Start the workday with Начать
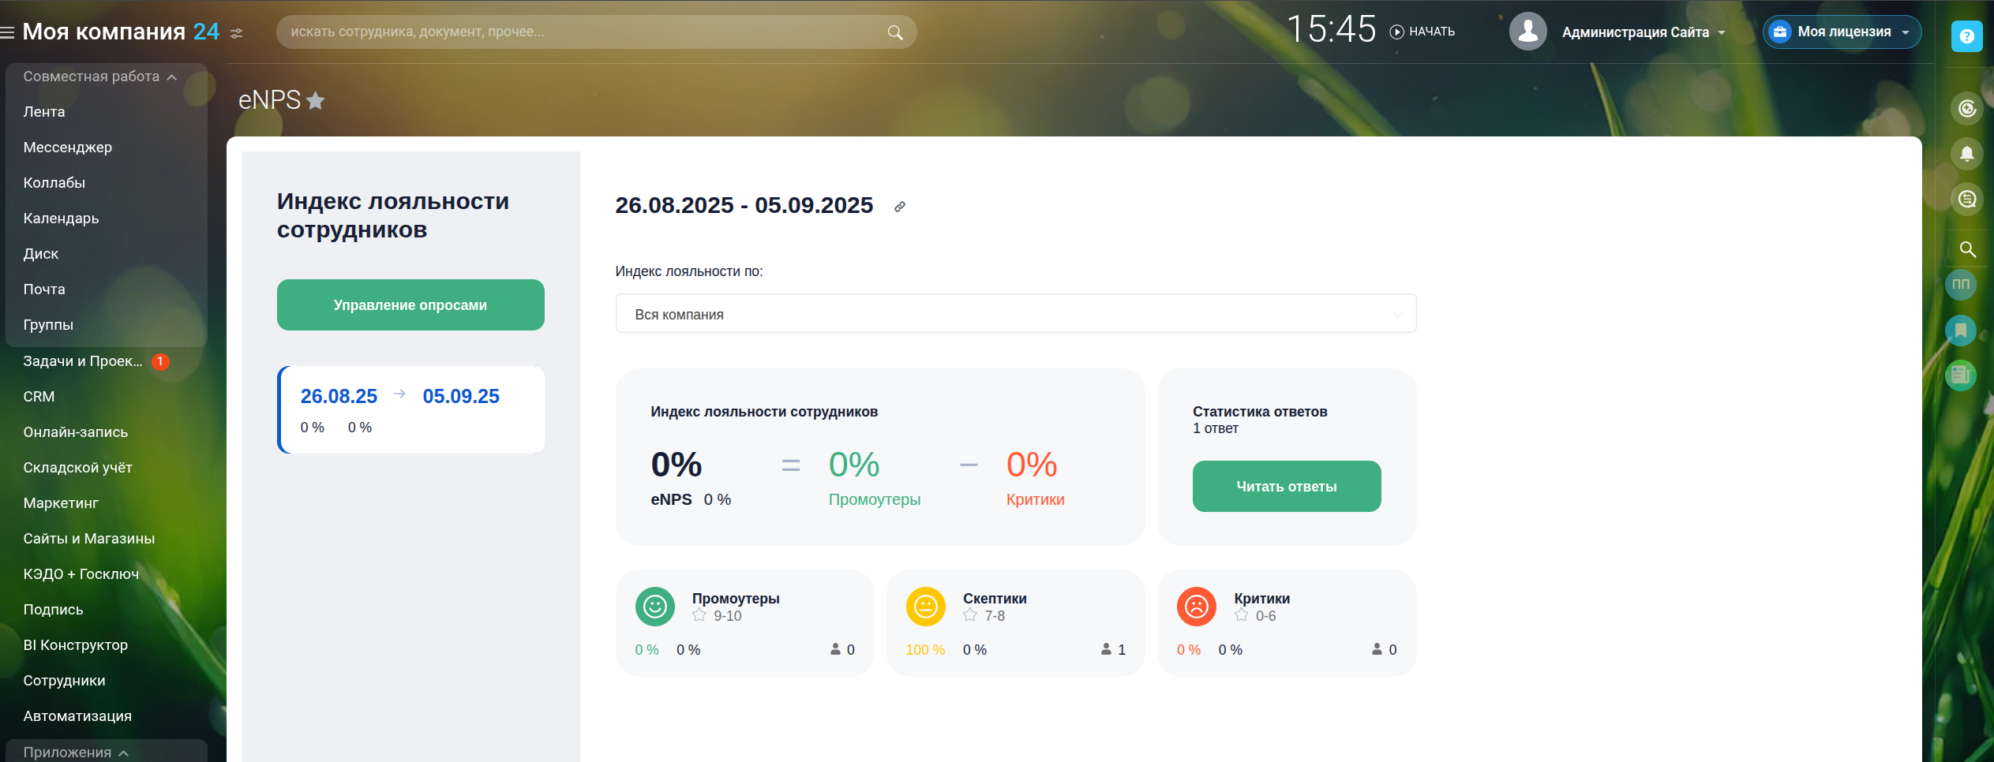The width and height of the screenshot is (1994, 762). [x=1422, y=32]
